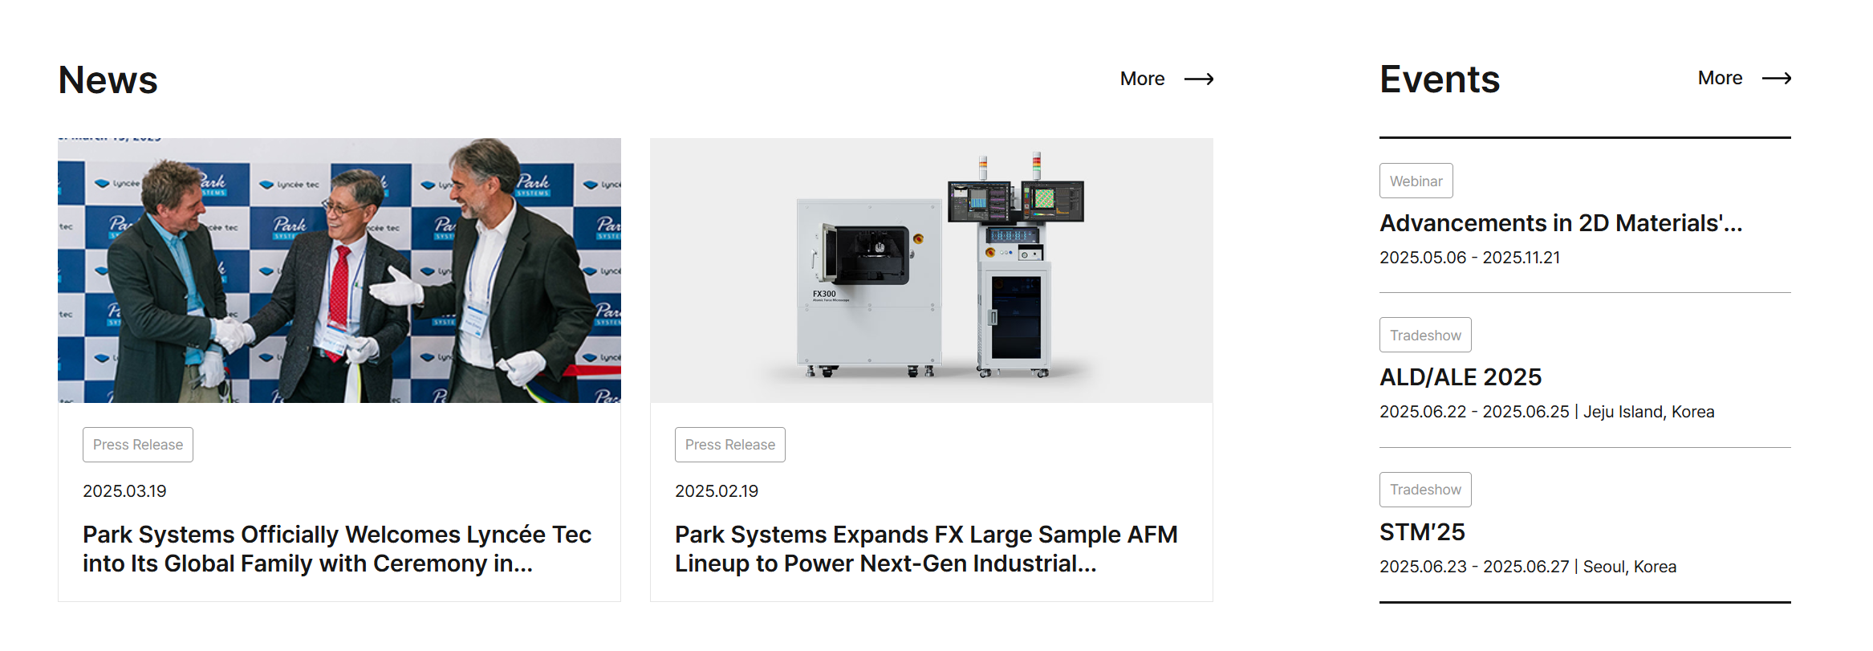
Task: Open the ALD/ALE 2025 event
Action: coord(1461,377)
